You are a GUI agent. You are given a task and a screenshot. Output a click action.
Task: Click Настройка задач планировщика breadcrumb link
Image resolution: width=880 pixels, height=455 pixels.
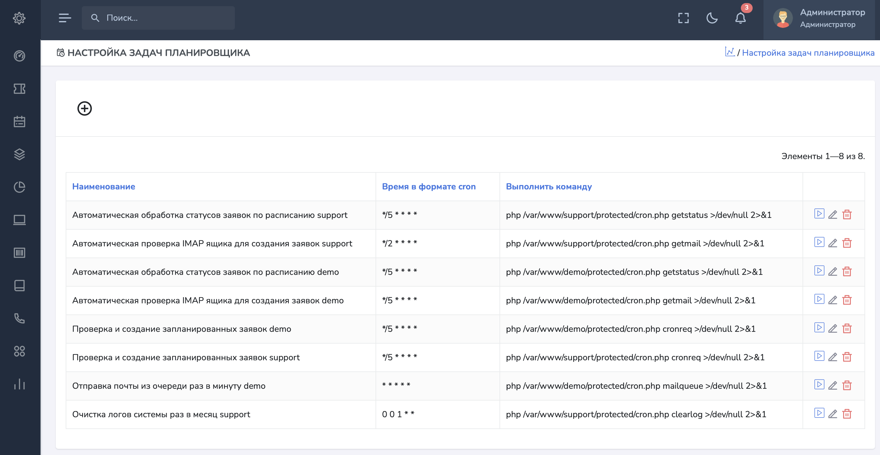click(808, 53)
